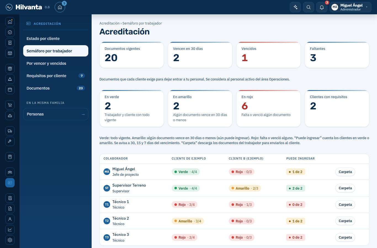Click the Documentos vigentes card

point(132,55)
